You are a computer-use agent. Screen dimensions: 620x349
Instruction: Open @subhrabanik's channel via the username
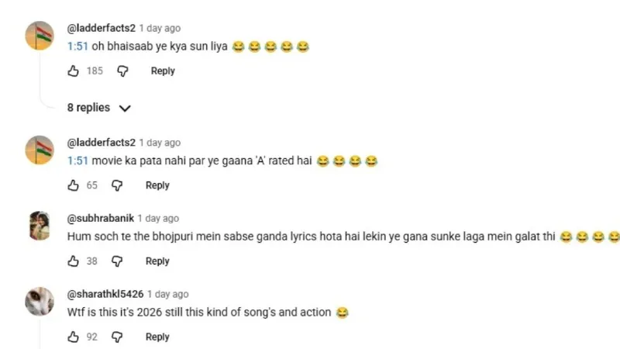click(x=100, y=219)
